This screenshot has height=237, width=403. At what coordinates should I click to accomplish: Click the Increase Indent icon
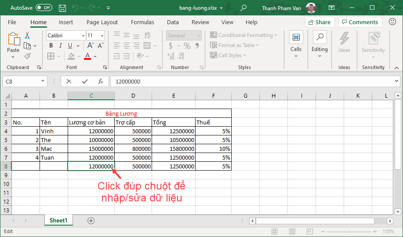(127, 56)
